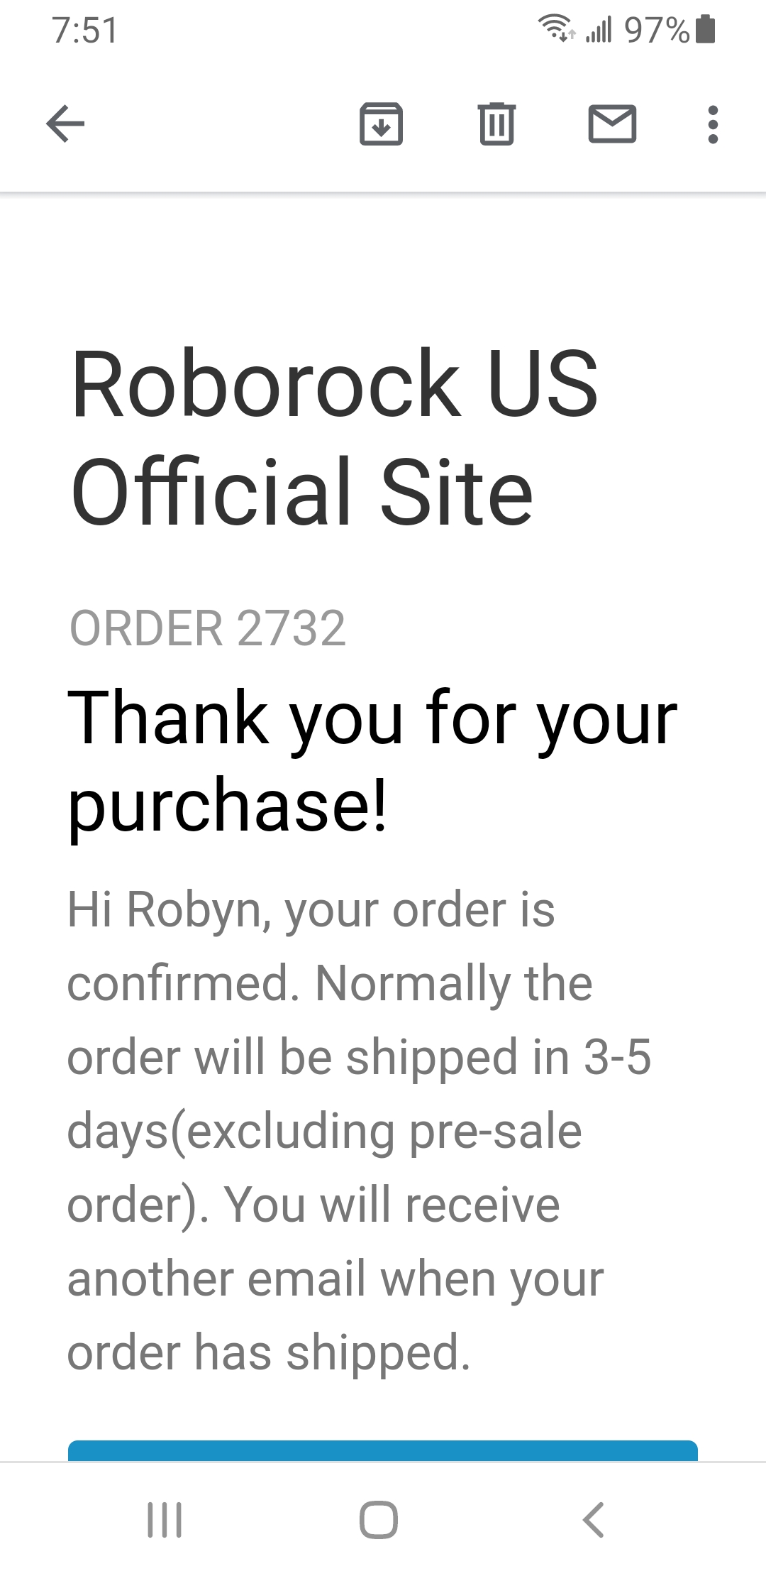Tap the "order has shipped." closing line
766x1576 pixels.
tap(269, 1352)
